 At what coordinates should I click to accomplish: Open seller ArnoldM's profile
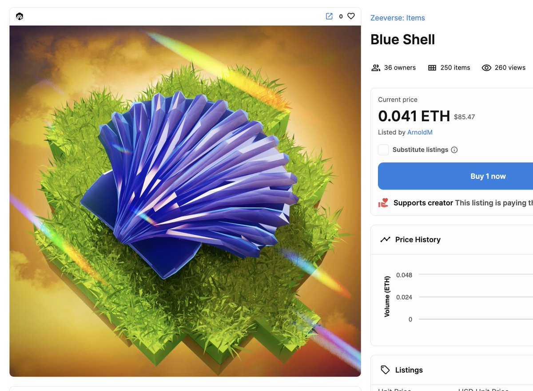point(420,132)
